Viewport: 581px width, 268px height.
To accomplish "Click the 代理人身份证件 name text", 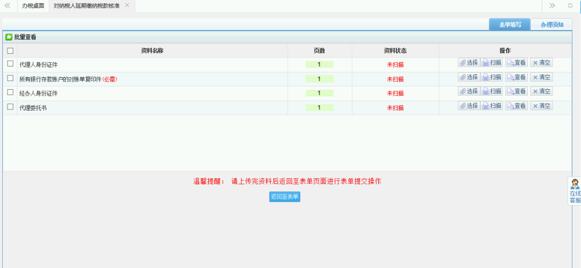I will 39,65.
